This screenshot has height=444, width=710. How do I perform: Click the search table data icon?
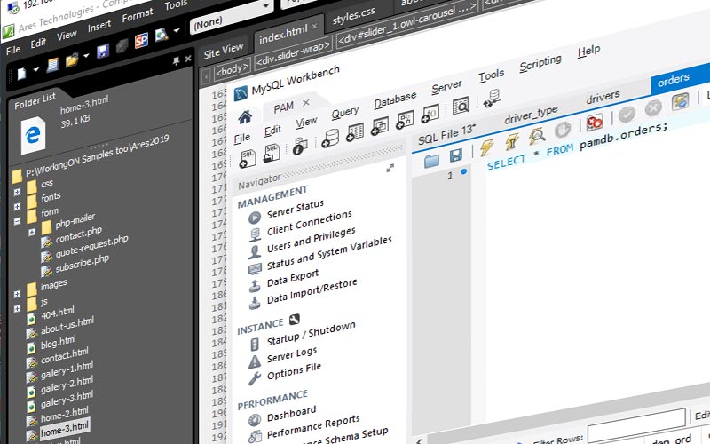tap(461, 106)
